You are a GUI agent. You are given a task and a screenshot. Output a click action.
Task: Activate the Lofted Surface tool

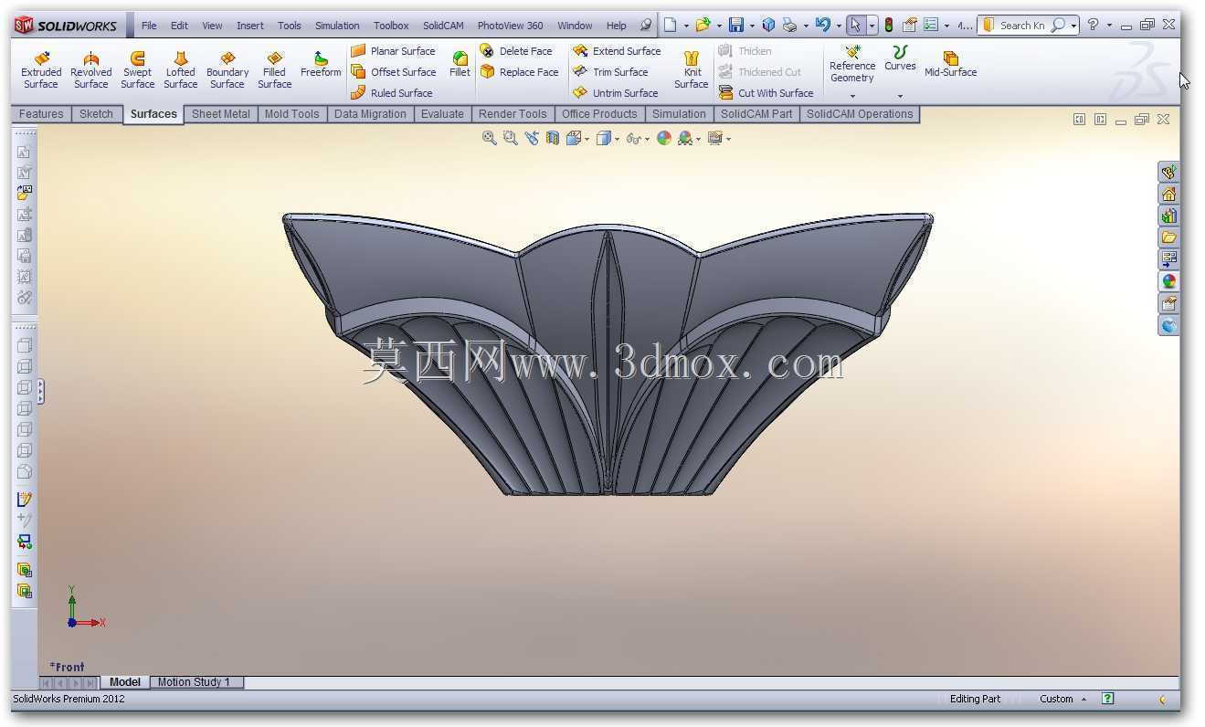tap(180, 70)
